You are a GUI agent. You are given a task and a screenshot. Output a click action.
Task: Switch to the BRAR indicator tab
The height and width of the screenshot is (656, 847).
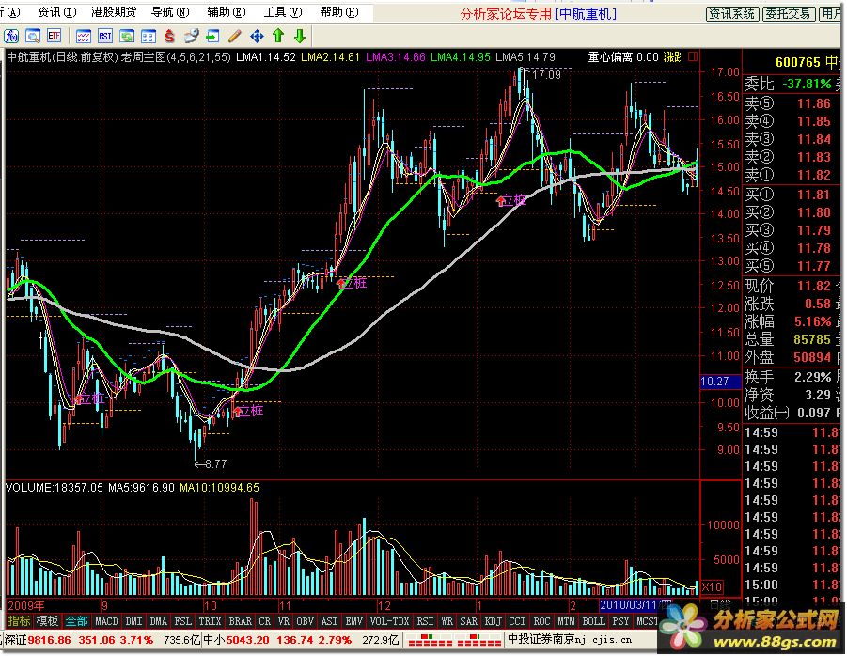241,621
